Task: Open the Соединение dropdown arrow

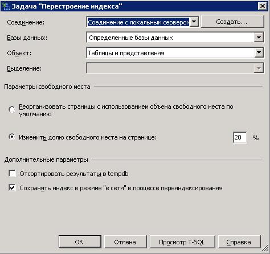Action: (194, 22)
